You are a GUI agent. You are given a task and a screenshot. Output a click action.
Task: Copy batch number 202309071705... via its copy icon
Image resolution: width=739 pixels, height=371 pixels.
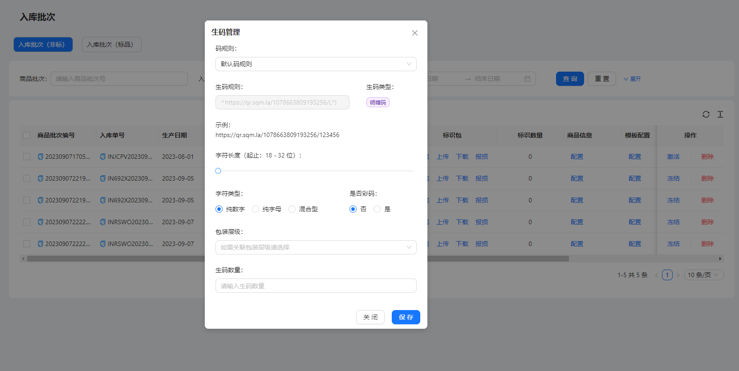41,157
